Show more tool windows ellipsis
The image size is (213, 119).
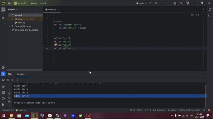click(3, 23)
